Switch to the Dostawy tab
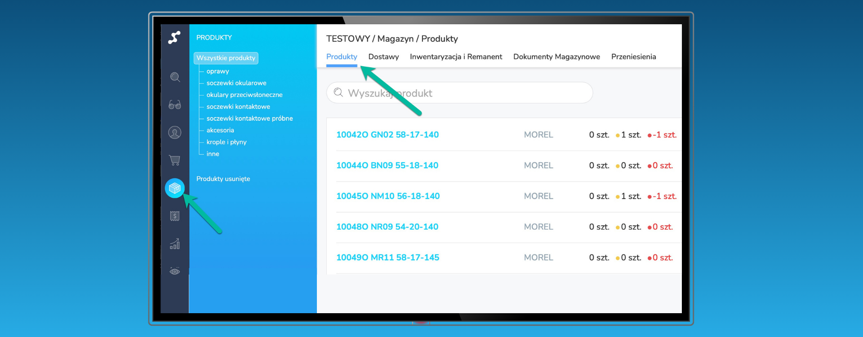 [383, 57]
